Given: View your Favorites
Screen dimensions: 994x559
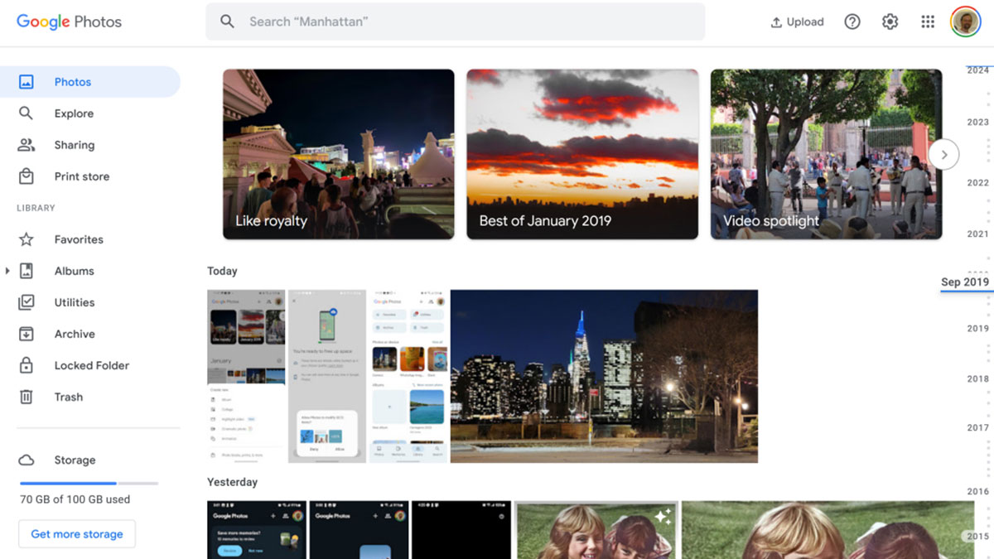Looking at the screenshot, I should [79, 239].
